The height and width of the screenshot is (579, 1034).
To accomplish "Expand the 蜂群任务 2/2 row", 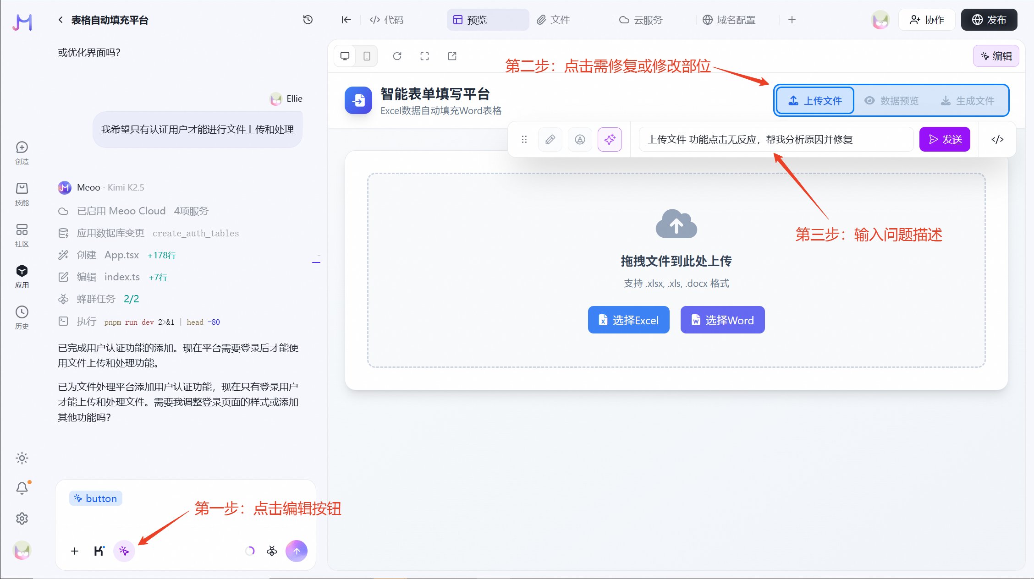I will click(x=99, y=299).
